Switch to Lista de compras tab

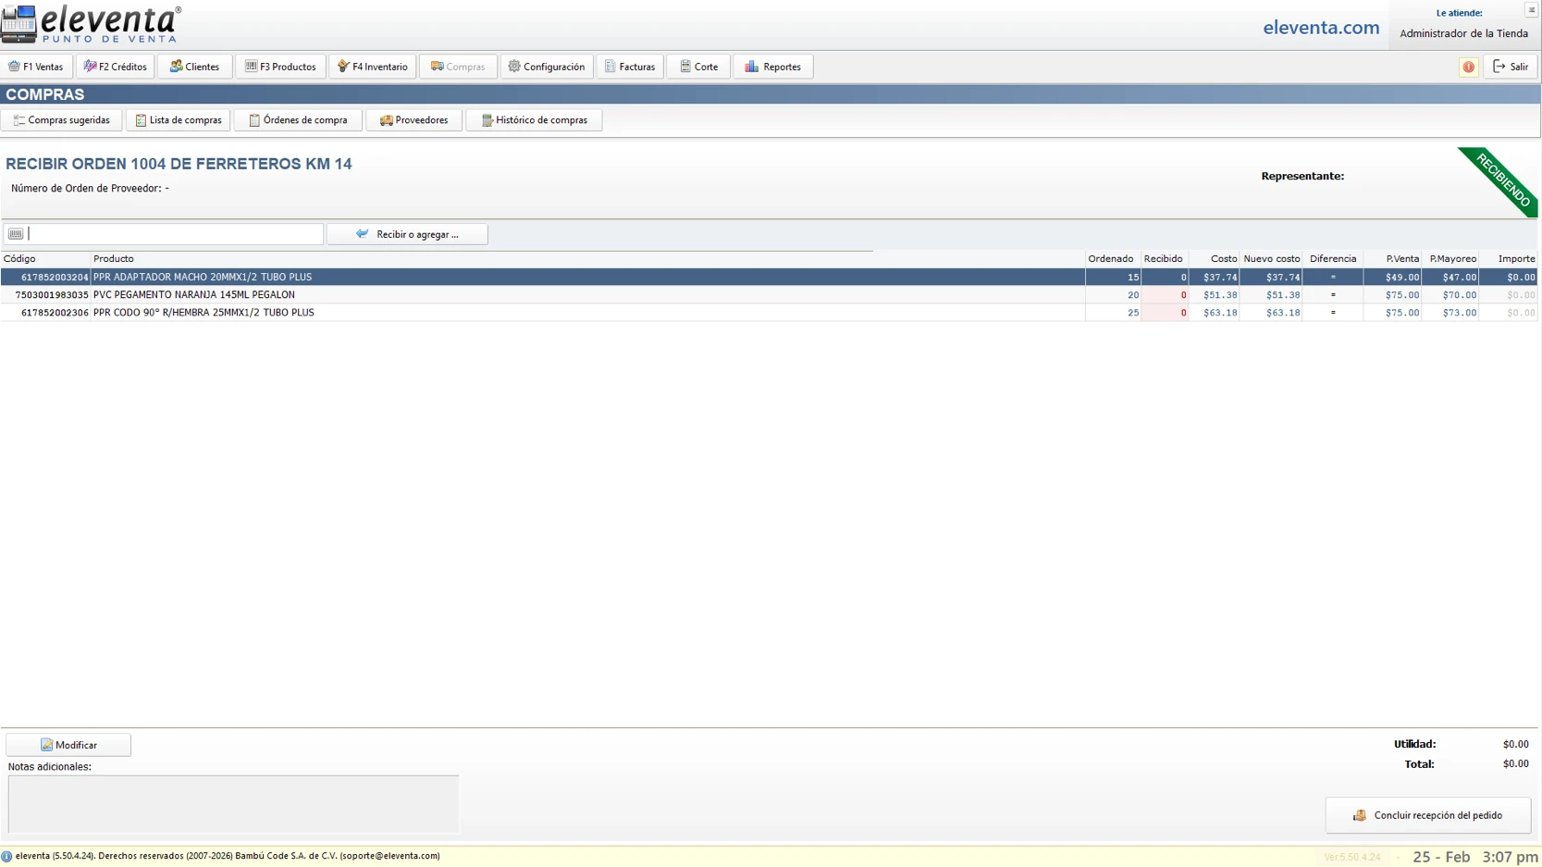[x=179, y=120]
